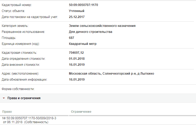This screenshot has height=125, width=196.
Task: Collapse the Права и ограничения section arrow
Action: click(x=4, y=98)
